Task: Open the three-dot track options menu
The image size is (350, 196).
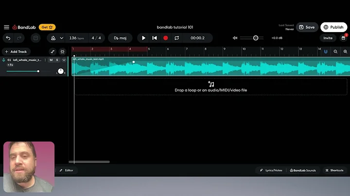Action: 45,60
